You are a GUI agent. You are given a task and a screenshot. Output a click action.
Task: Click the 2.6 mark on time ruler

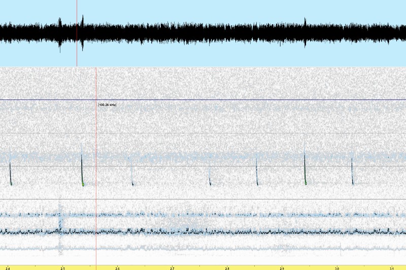117,267
